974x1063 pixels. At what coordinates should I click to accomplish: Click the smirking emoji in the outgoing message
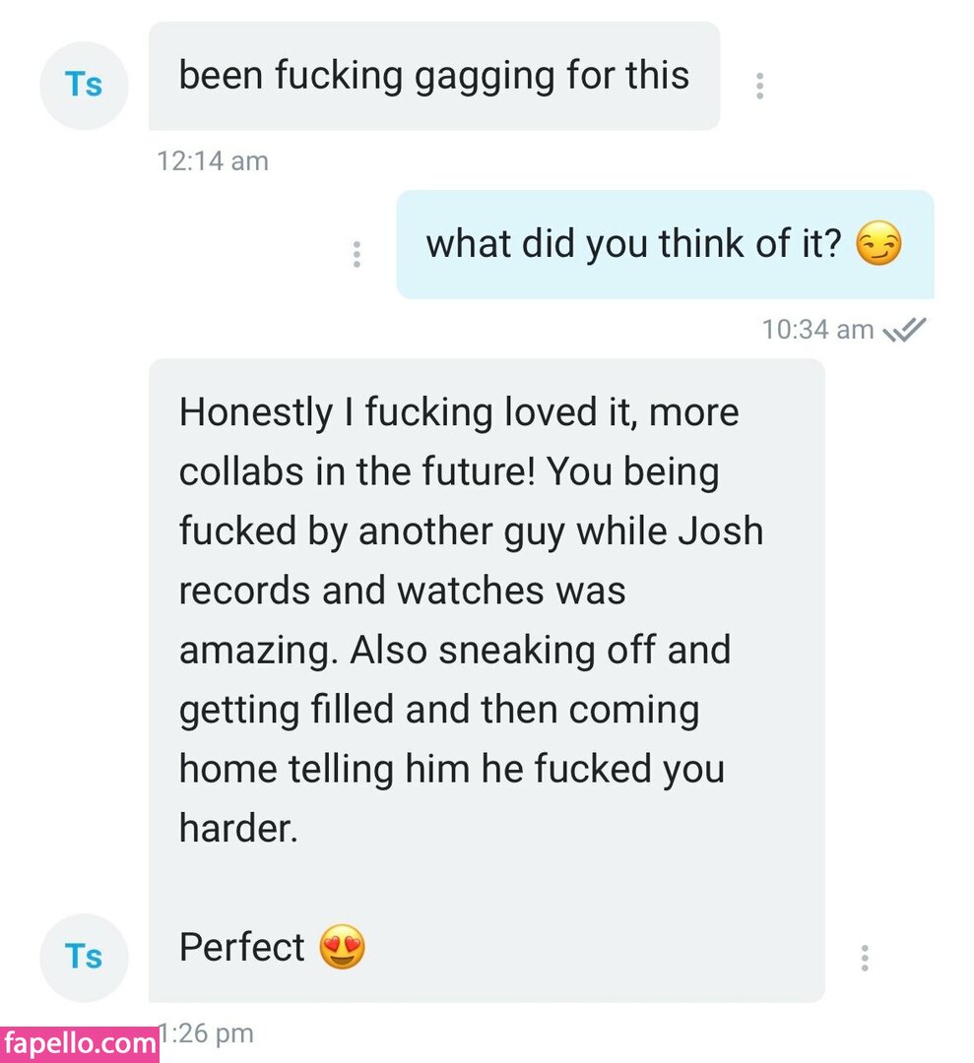coord(878,243)
